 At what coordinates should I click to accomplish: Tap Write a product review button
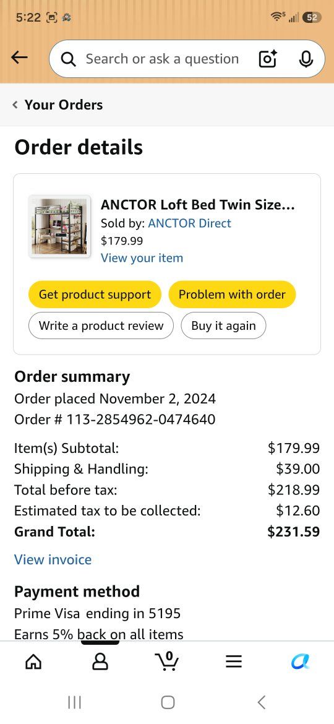coord(101,325)
